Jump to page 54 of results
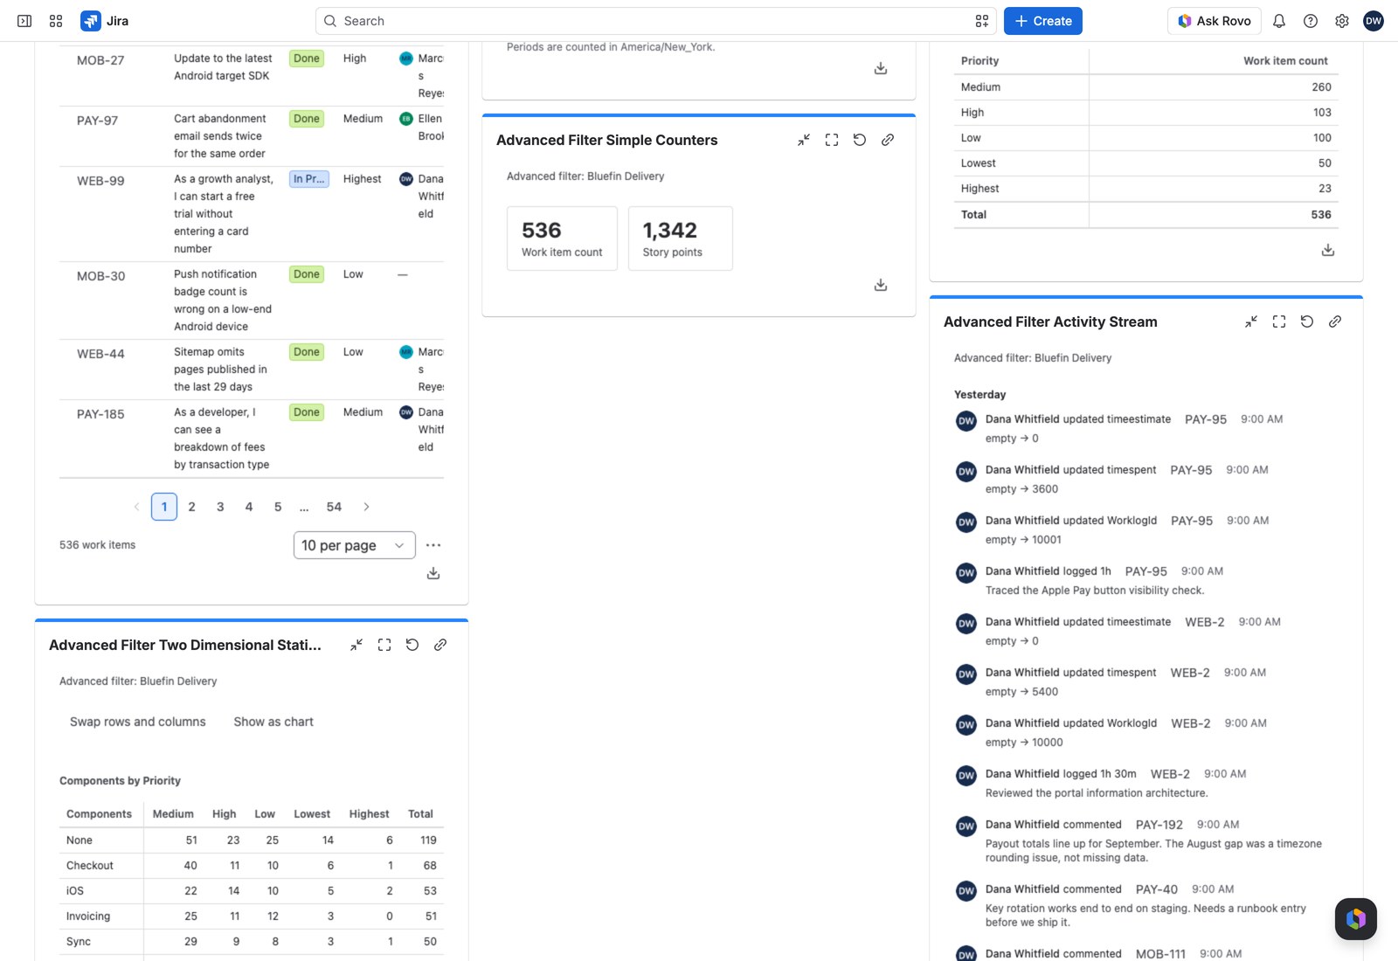Viewport: 1398px width, 961px height. pos(334,507)
